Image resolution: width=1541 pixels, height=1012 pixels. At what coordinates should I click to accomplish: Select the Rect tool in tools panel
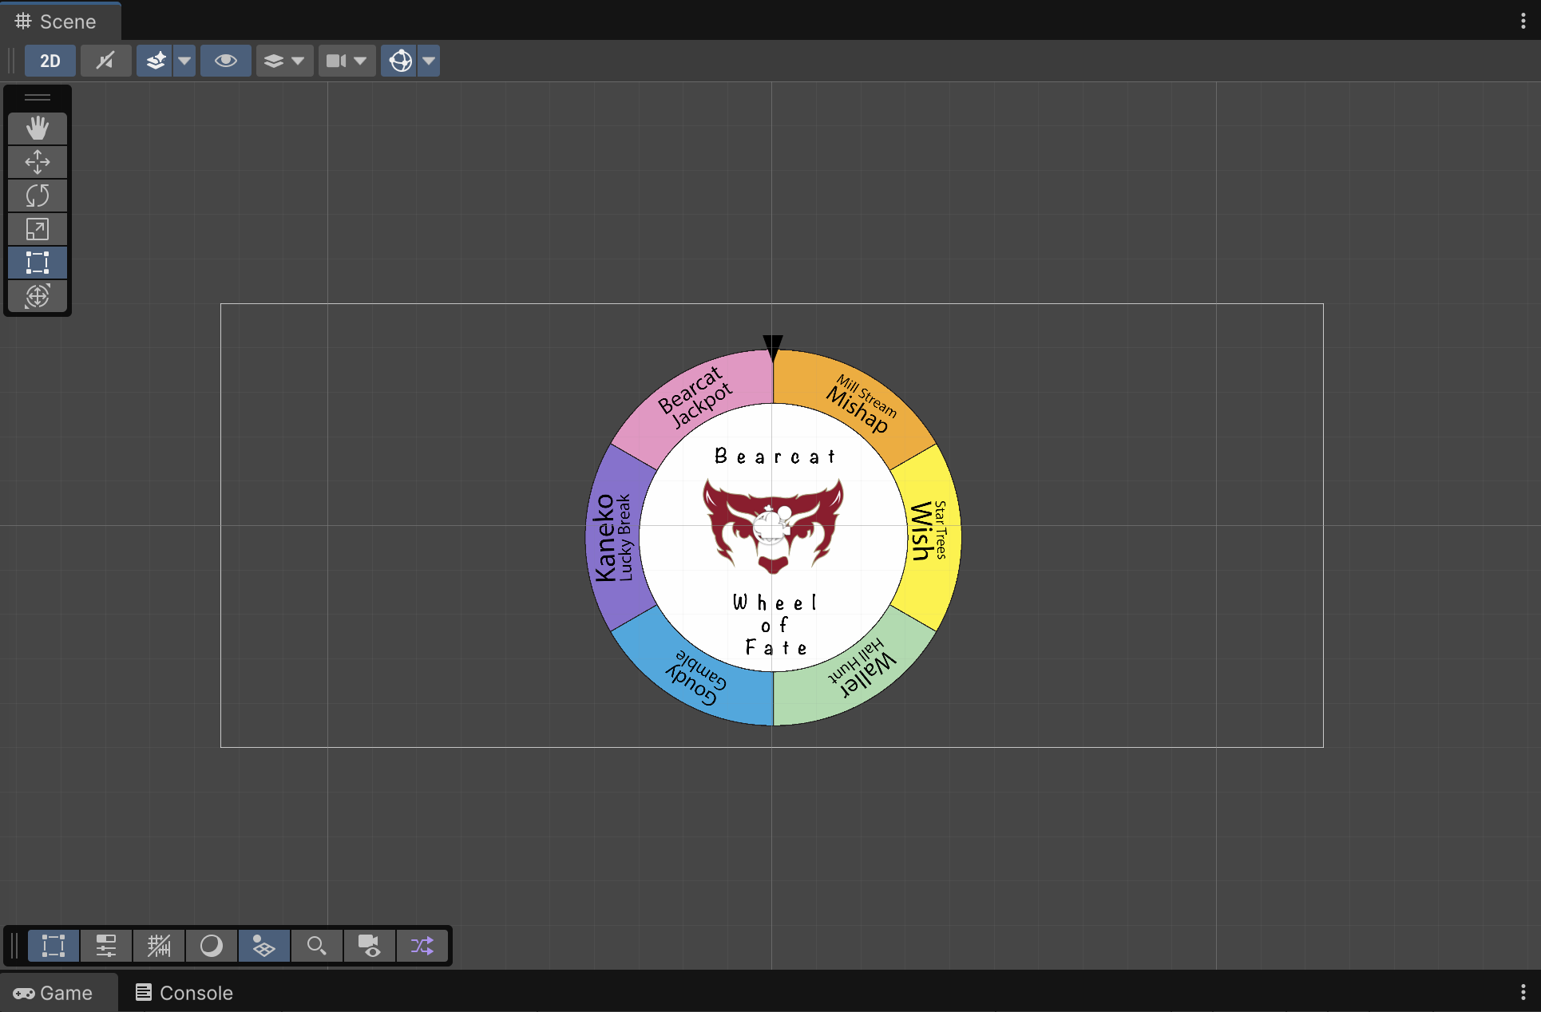(x=38, y=263)
